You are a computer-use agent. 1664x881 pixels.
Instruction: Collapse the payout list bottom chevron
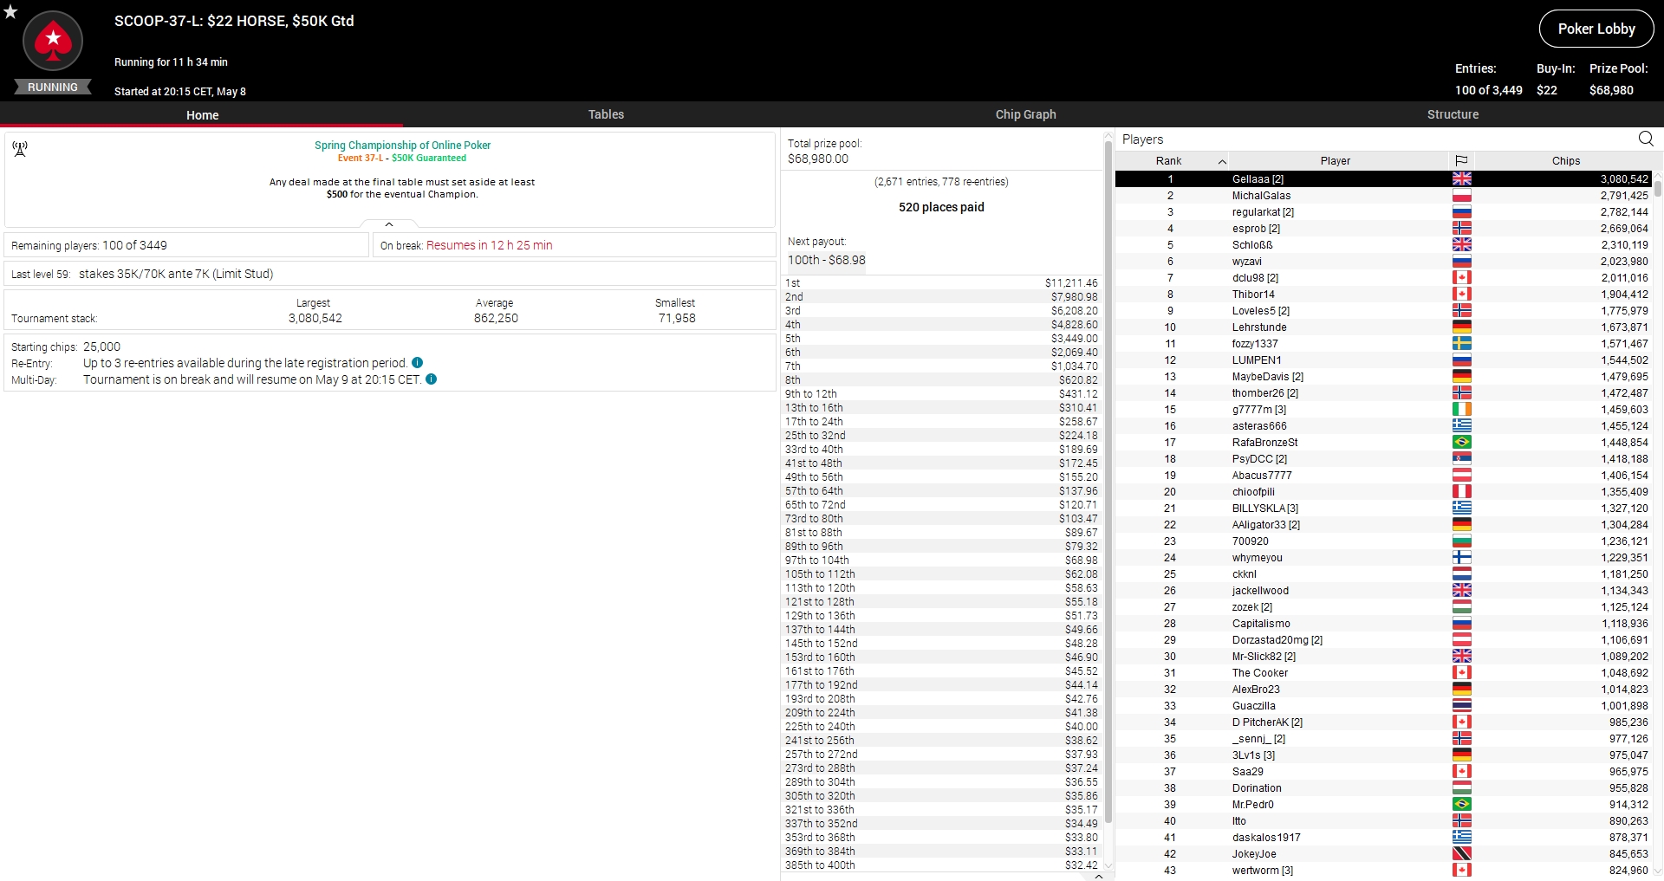pos(1099,877)
